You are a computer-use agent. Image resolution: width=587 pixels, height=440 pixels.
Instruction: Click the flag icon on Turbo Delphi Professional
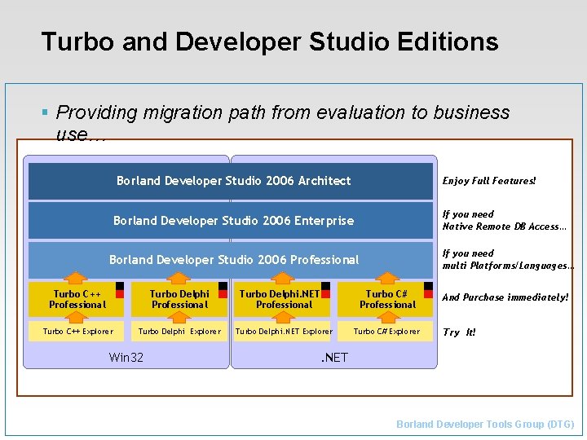point(223,290)
